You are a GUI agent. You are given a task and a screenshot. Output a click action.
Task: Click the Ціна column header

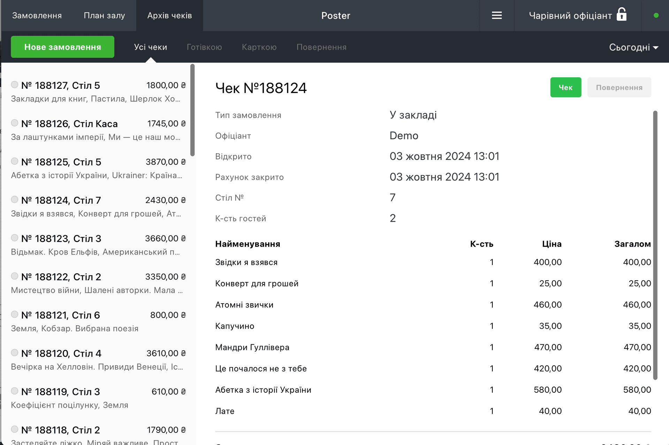click(552, 244)
